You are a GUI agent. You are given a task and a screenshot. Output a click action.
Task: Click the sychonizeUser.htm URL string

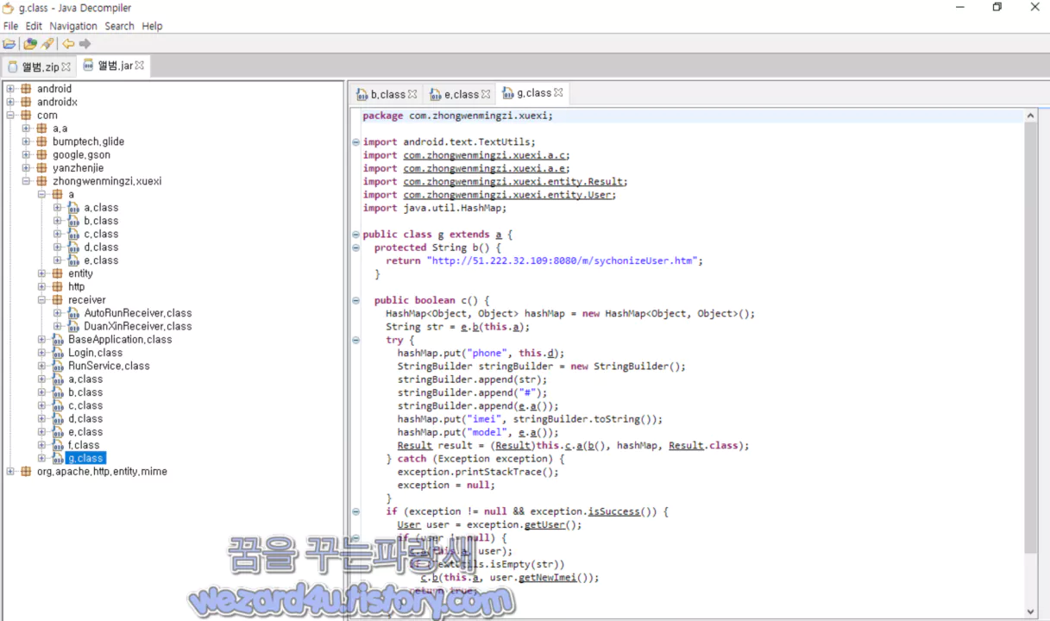point(564,260)
